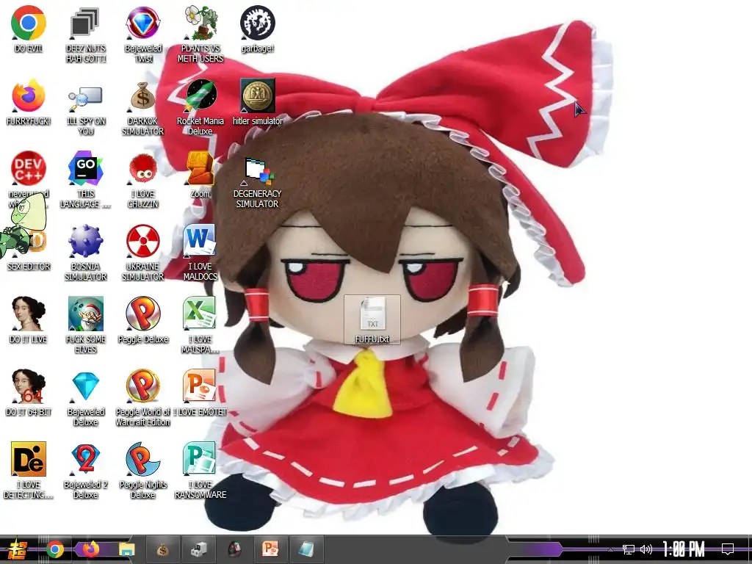Switch to Firefox in the taskbar
Image resolution: width=752 pixels, height=564 pixels.
pos(90,549)
